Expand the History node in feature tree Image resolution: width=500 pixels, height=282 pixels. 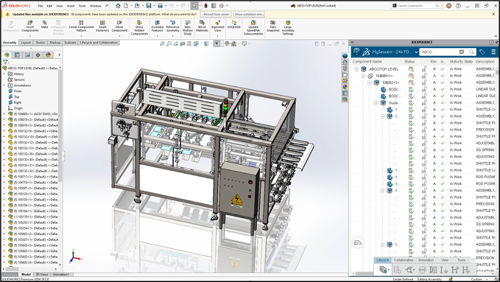tap(4, 74)
